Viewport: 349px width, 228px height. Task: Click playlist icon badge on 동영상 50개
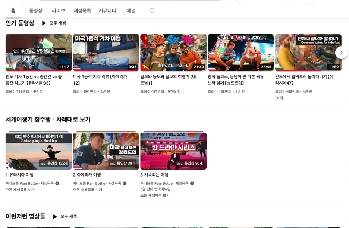(180, 163)
